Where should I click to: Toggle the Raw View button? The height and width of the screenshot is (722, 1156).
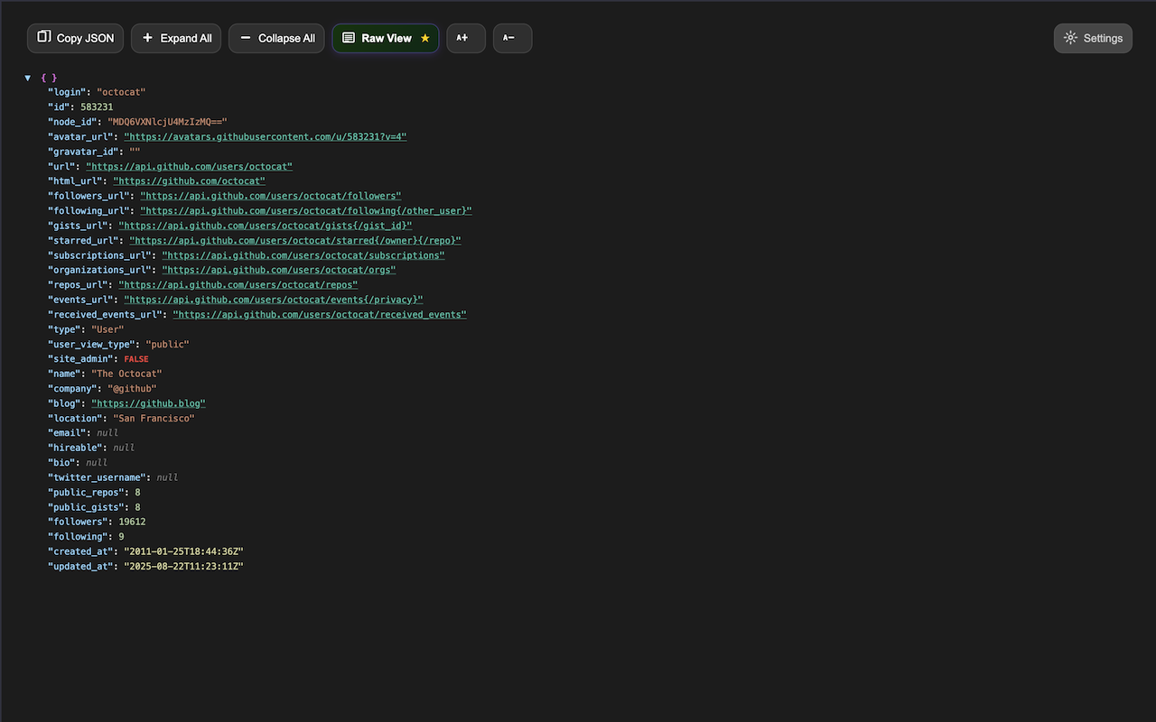click(386, 38)
